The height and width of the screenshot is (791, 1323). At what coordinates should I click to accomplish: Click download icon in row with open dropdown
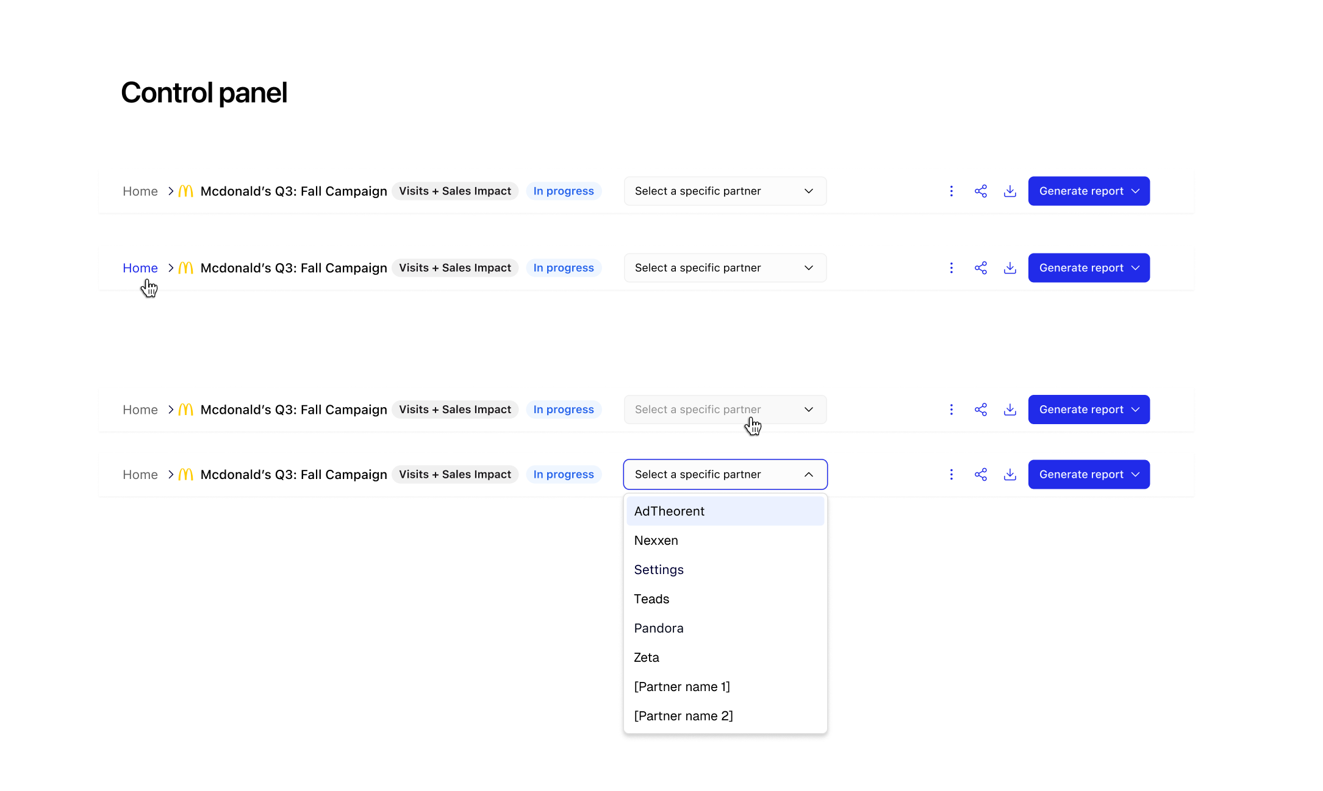(1009, 475)
